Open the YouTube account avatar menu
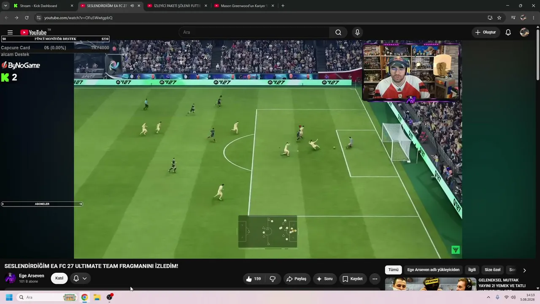The height and width of the screenshot is (304, 540). click(524, 33)
